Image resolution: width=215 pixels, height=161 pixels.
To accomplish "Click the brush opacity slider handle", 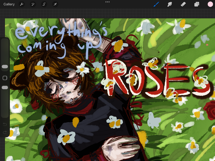I will tap(5, 88).
